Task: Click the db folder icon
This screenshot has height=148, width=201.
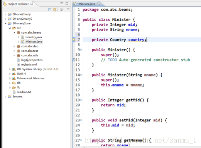Action: click(14, 83)
